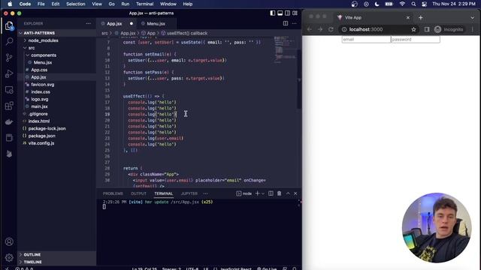
Task: Open the Accounts menu in activity bar
Action: (9, 241)
